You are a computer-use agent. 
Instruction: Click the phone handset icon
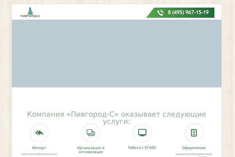pyautogui.click(x=160, y=13)
